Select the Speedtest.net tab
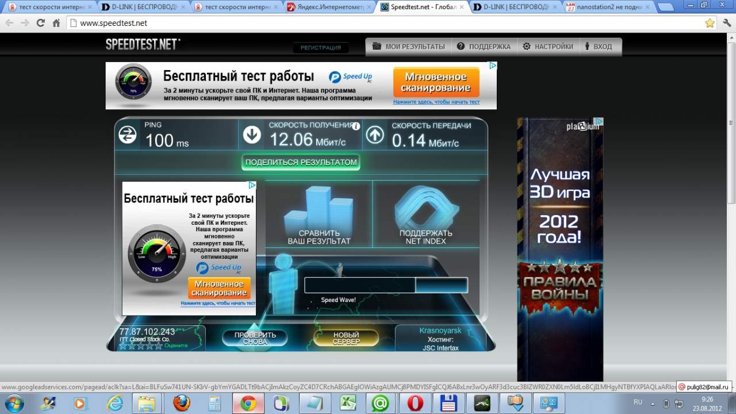Screen dimensions: 736x414 point(421,7)
